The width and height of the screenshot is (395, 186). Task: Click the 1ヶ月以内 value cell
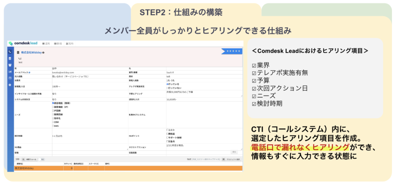(x=57, y=136)
